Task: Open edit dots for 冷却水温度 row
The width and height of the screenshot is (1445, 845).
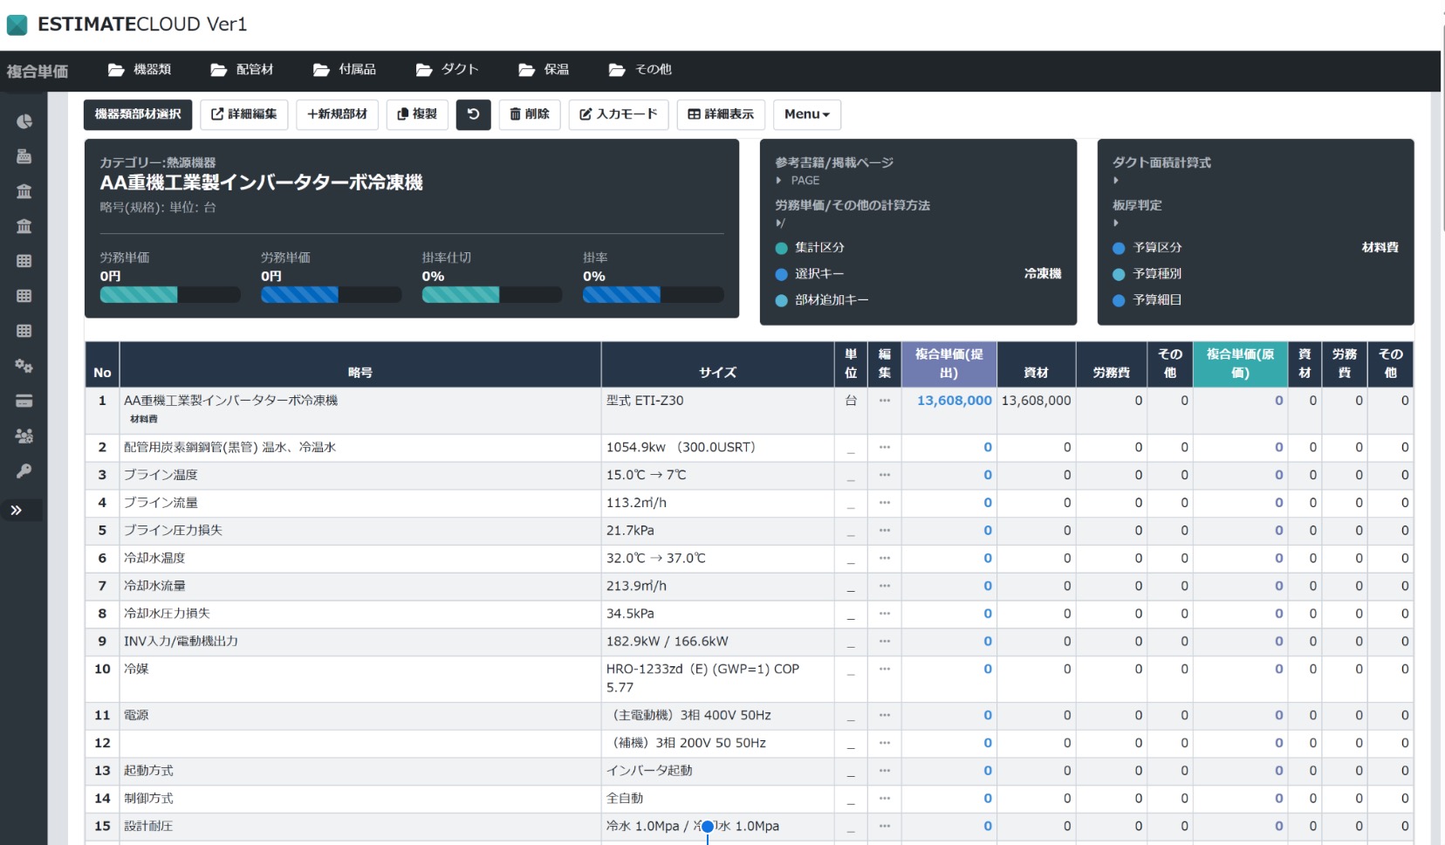Action: click(885, 558)
